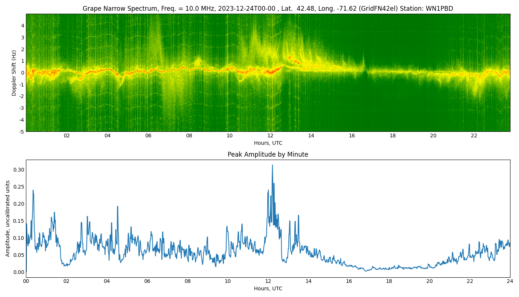Click the narrow spectrogram spike before hour 17
519x297 pixels.
point(363,59)
